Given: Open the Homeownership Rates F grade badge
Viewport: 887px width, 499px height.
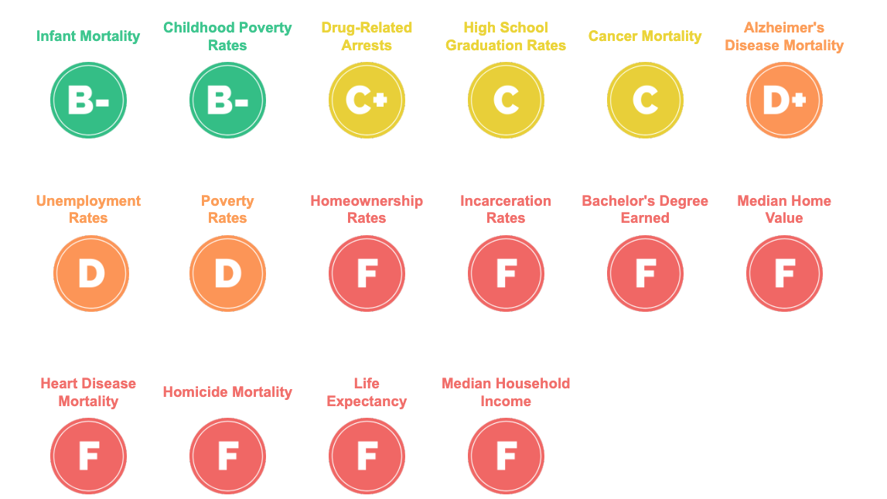Looking at the screenshot, I should [x=367, y=274].
